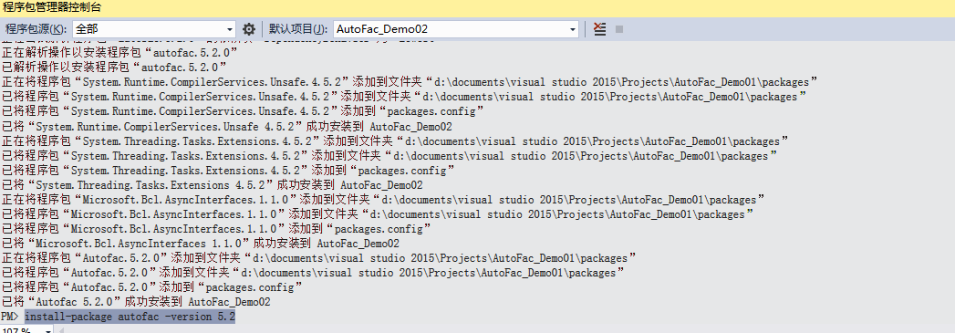This screenshot has width=955, height=333.
Task: Click the System.Threading.Tasks.Extensions successfully installed line
Action: coord(212,184)
